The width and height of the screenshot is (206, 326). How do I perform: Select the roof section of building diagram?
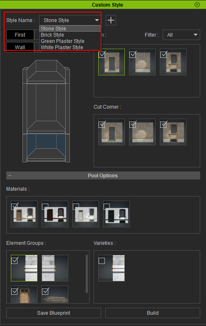[46, 71]
